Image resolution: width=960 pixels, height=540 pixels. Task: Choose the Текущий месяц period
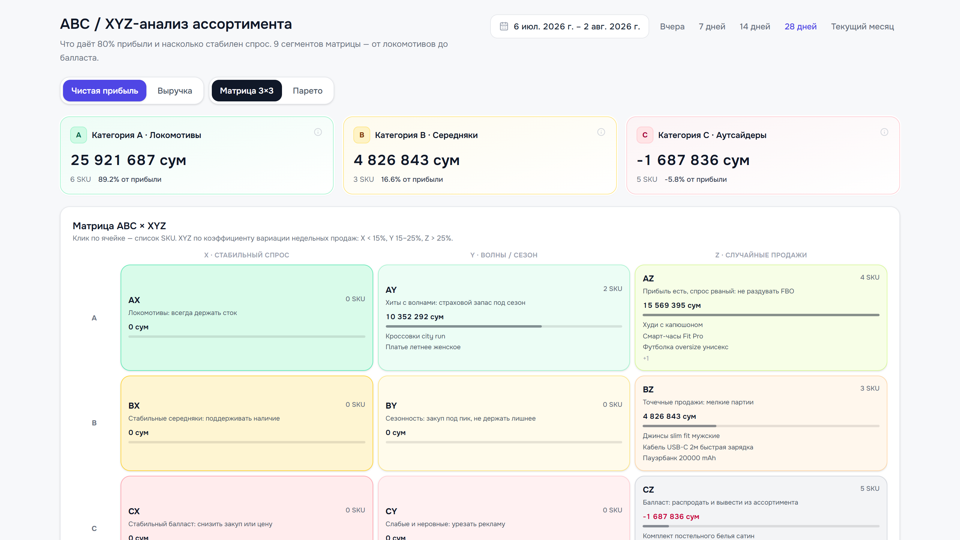point(862,26)
